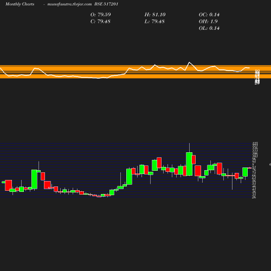271x271 pixels.
Task: Click the 'Monthly Charts' title text
Action: (x=20, y=4)
